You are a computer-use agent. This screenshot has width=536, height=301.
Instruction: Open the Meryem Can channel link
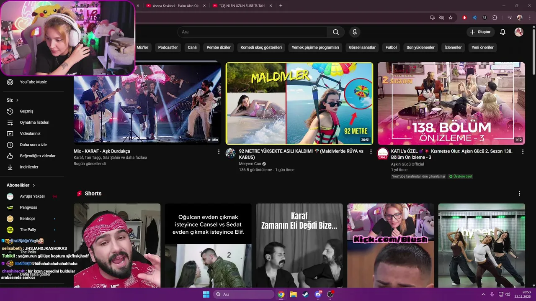tap(250, 164)
